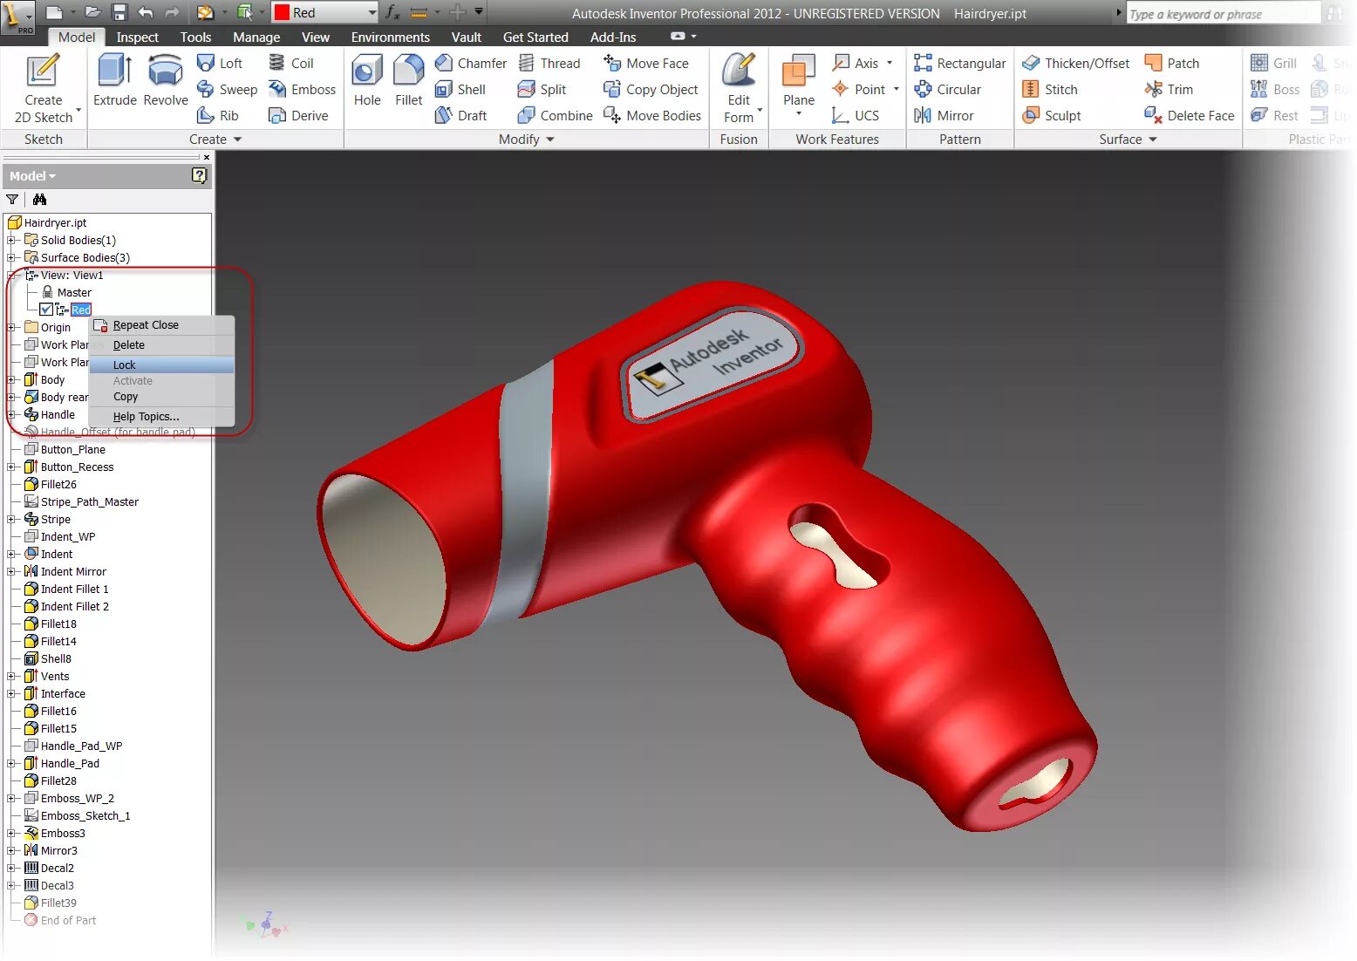Select the Rectangular pattern tool

pyautogui.click(x=959, y=63)
